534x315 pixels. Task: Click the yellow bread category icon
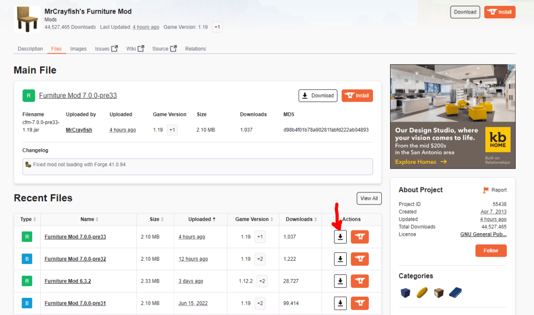tap(422, 293)
